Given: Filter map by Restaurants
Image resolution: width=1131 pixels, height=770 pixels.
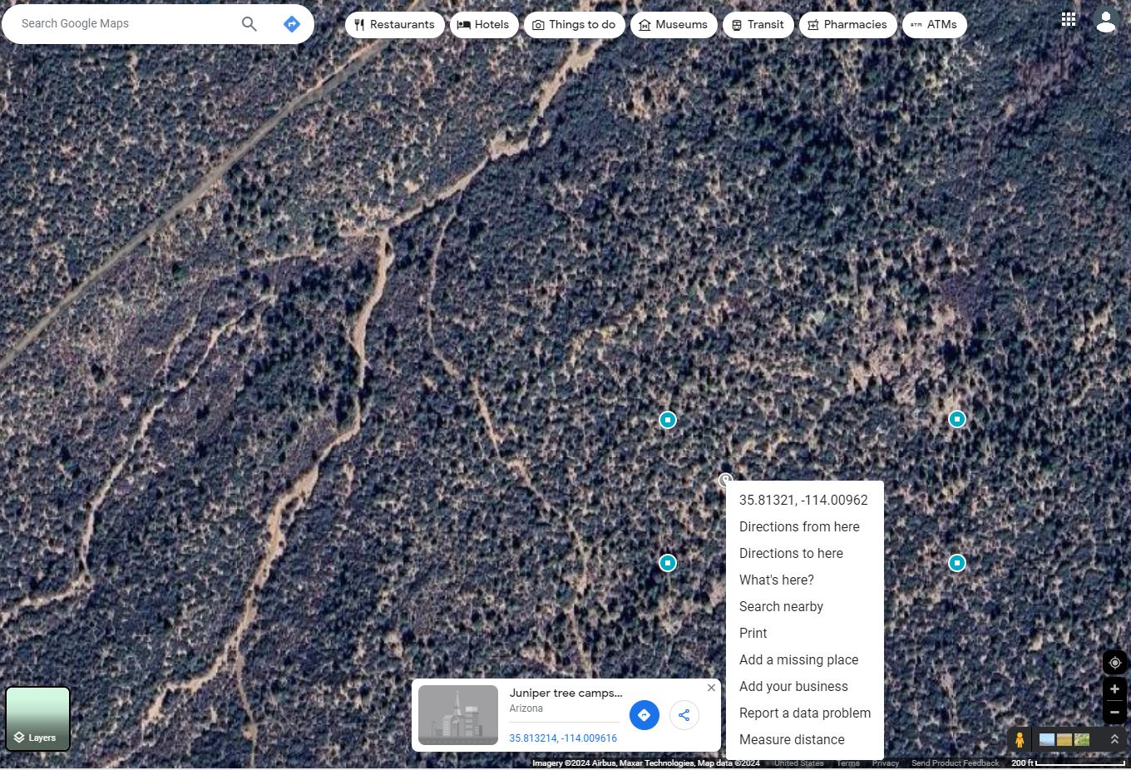Looking at the screenshot, I should (394, 25).
